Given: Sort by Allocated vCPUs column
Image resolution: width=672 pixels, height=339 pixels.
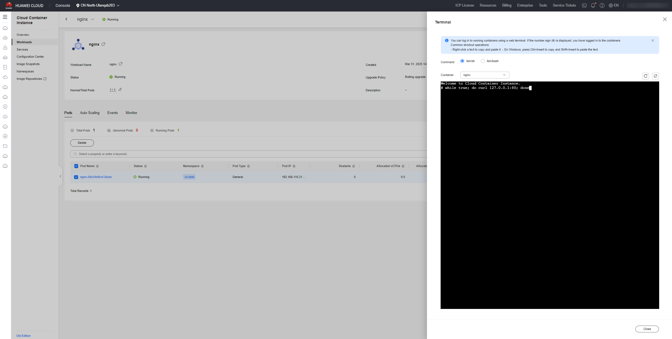Looking at the screenshot, I should [x=403, y=166].
